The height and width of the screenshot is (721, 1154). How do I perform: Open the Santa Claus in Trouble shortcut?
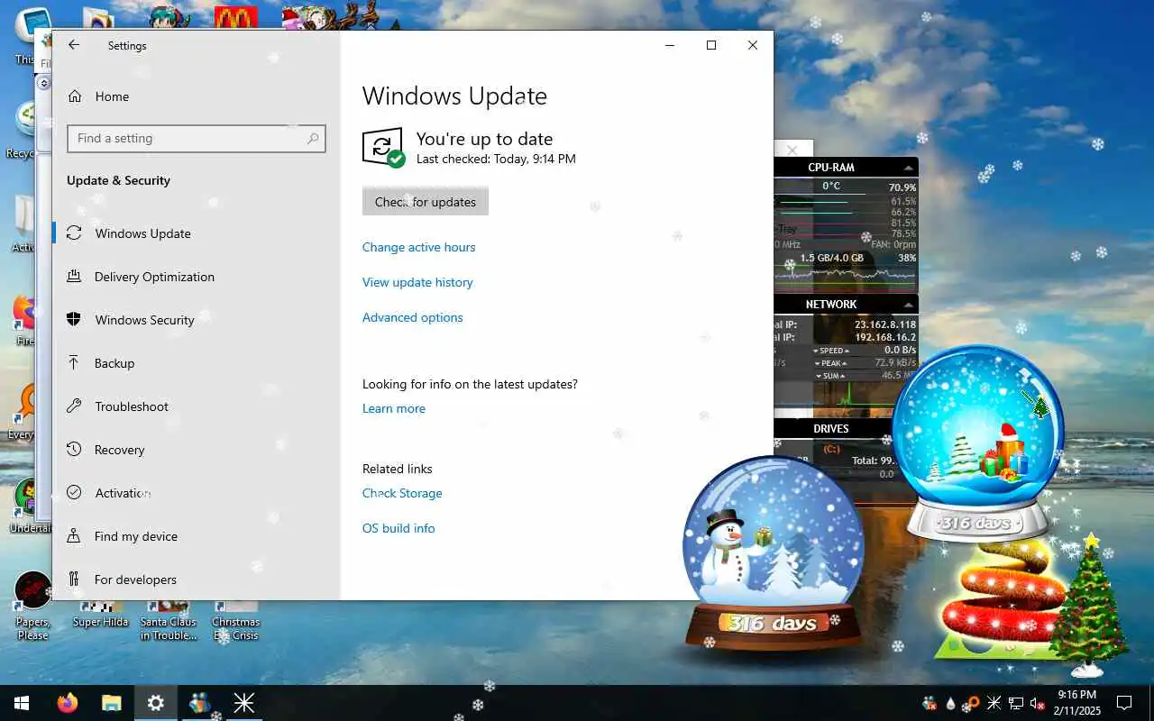click(168, 620)
